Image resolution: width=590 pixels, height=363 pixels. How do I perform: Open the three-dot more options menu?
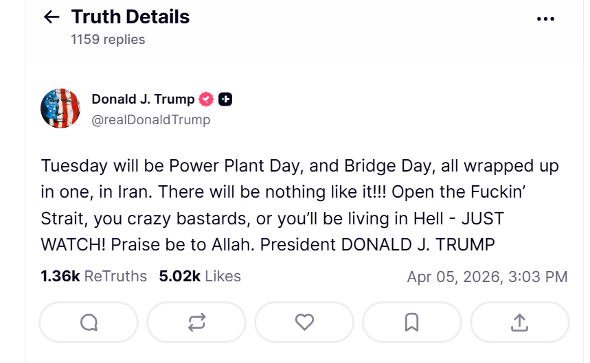click(x=545, y=19)
